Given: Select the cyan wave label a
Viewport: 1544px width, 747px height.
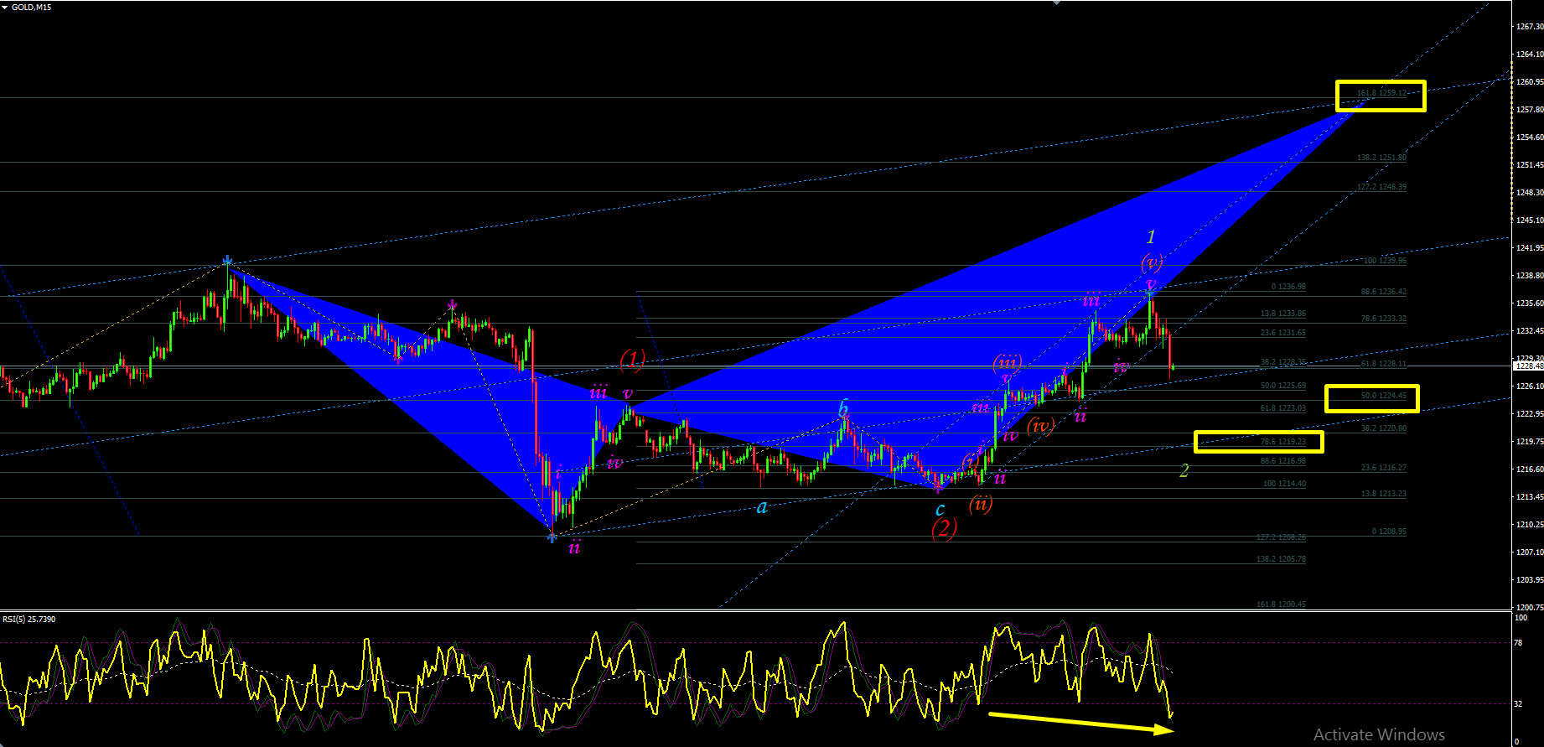Looking at the screenshot, I should (762, 507).
